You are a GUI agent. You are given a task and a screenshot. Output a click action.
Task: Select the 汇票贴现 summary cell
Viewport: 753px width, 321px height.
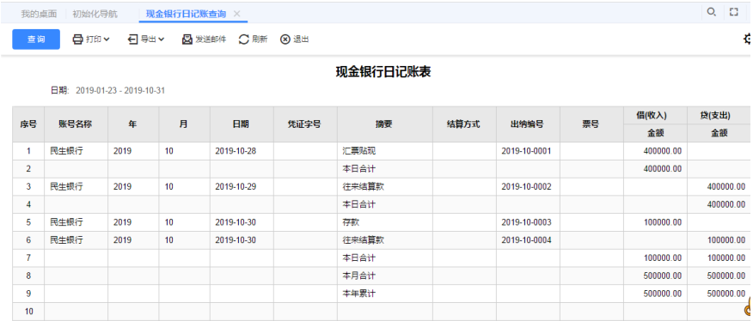[x=384, y=151]
